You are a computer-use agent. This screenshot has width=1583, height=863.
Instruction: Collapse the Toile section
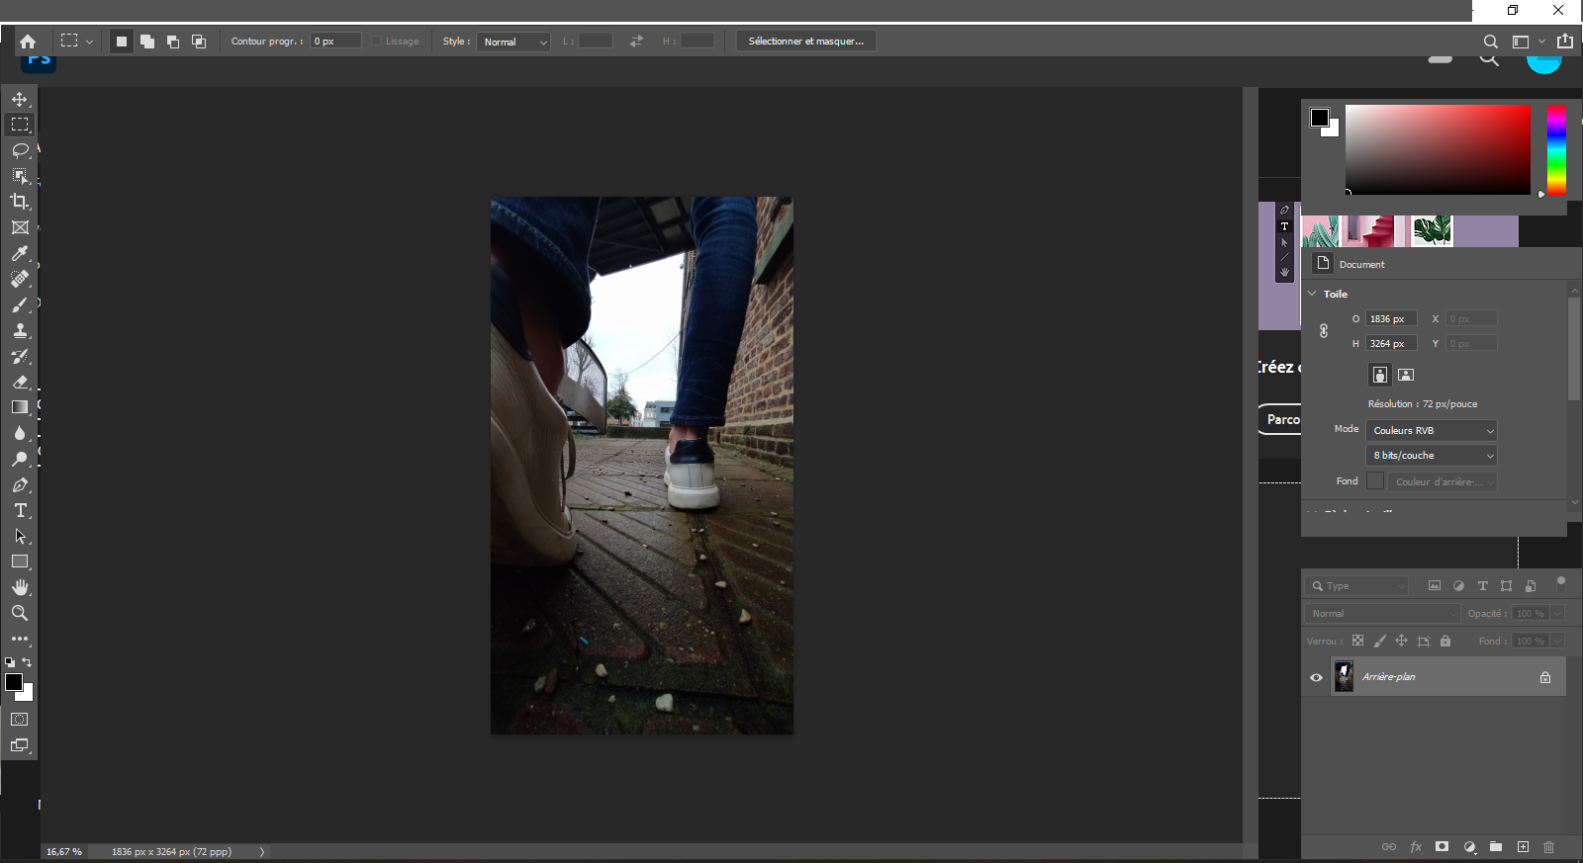coord(1313,294)
